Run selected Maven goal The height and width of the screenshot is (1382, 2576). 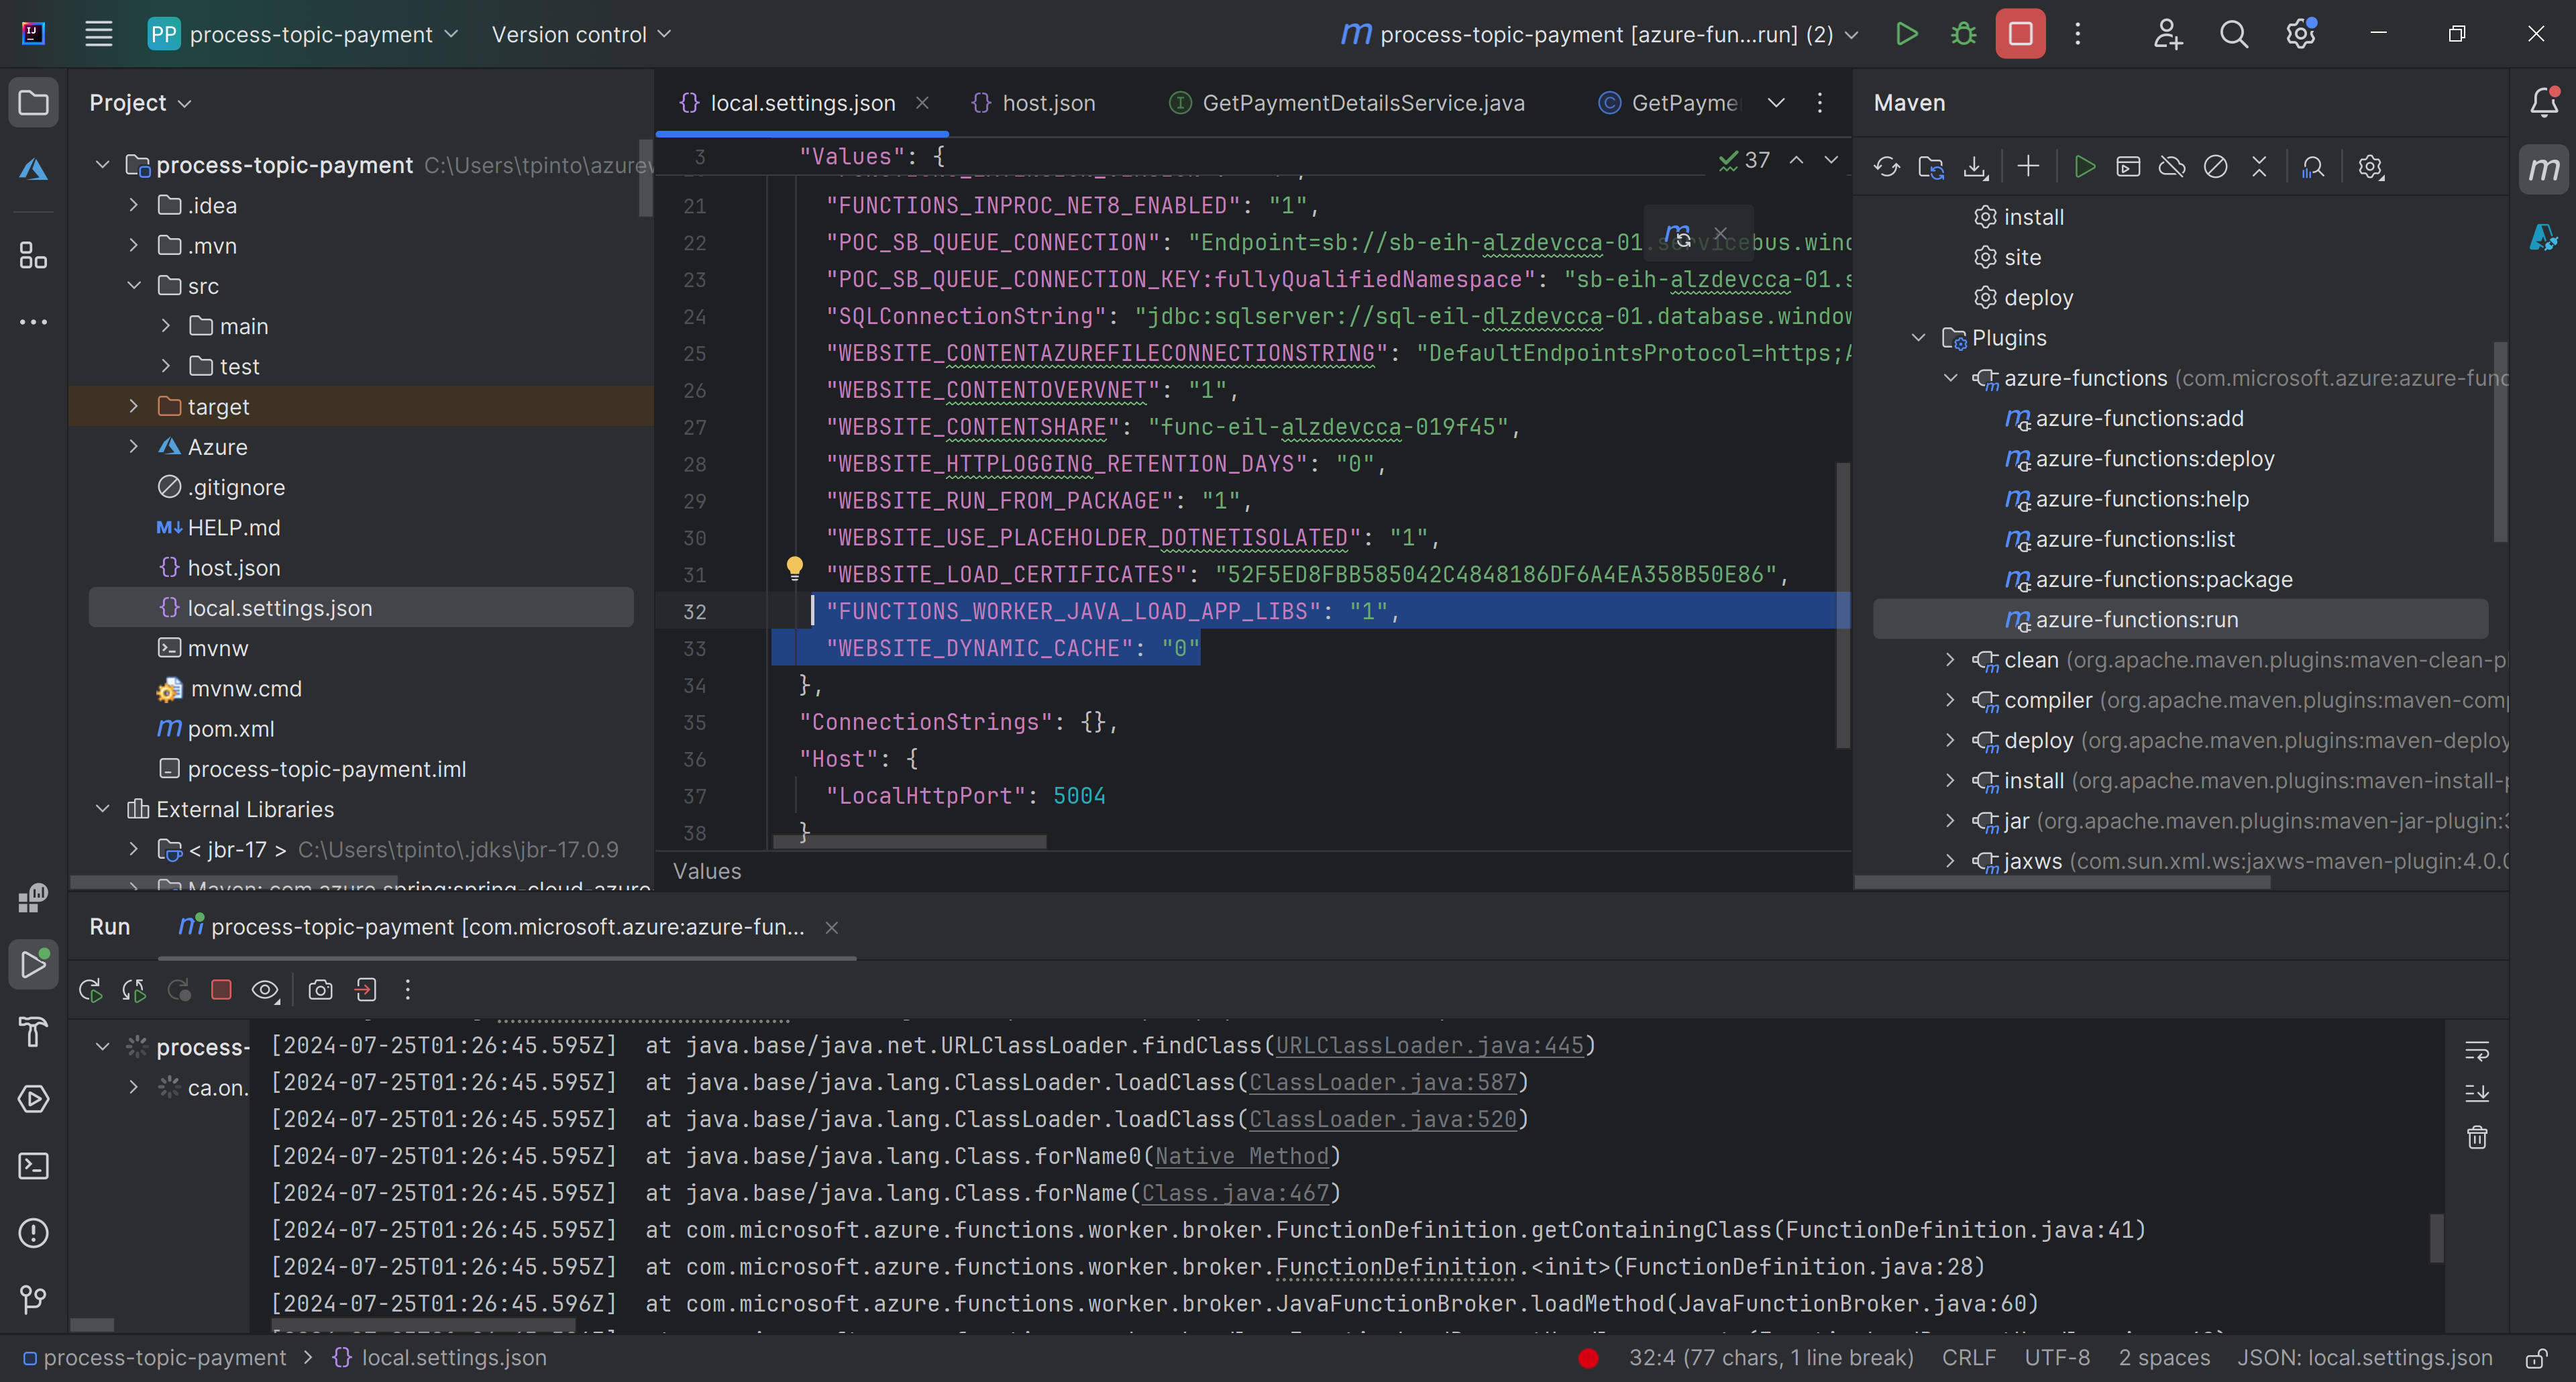pyautogui.click(x=2084, y=167)
